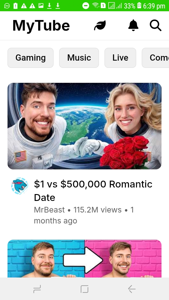Open the MyTube home logo
The height and width of the screenshot is (300, 169).
point(41,26)
